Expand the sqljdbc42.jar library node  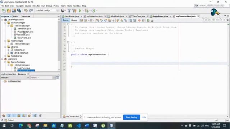click(x=9, y=50)
